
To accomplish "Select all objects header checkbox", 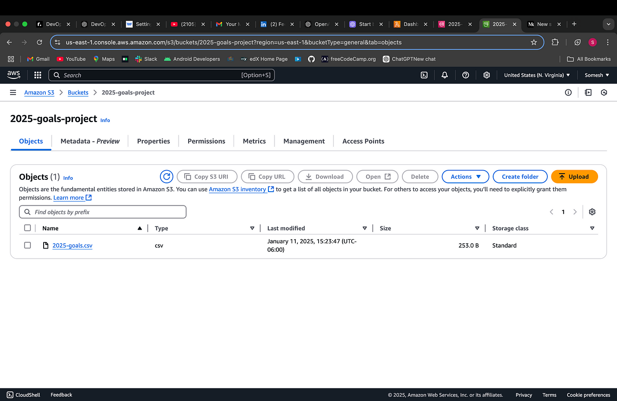I will coord(27,228).
